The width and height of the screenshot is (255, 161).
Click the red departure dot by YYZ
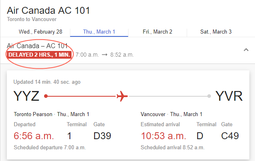point(46,96)
